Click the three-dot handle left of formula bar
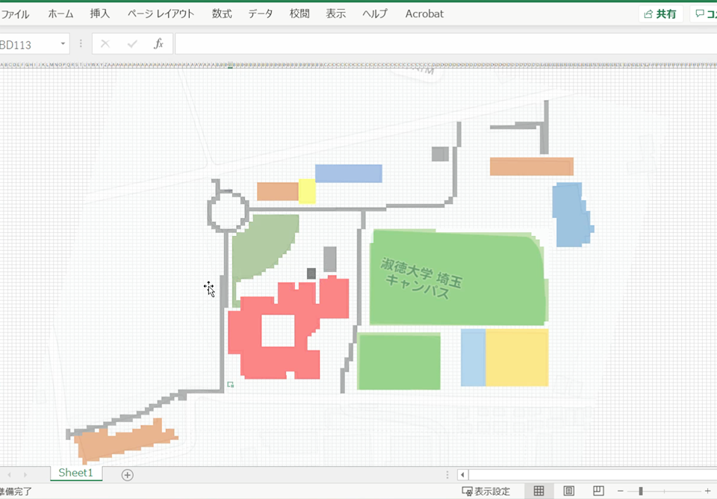This screenshot has width=717, height=499. 81,43
